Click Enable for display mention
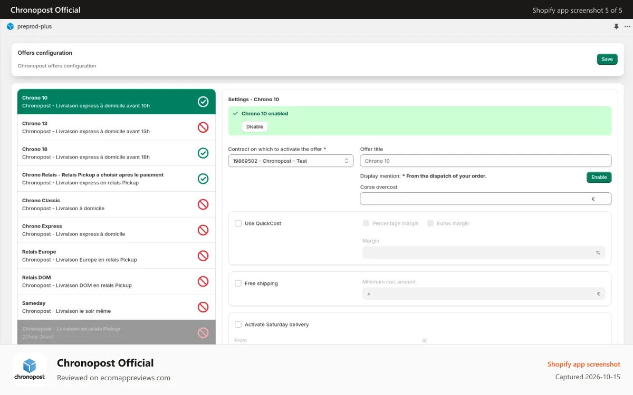 [x=599, y=177]
